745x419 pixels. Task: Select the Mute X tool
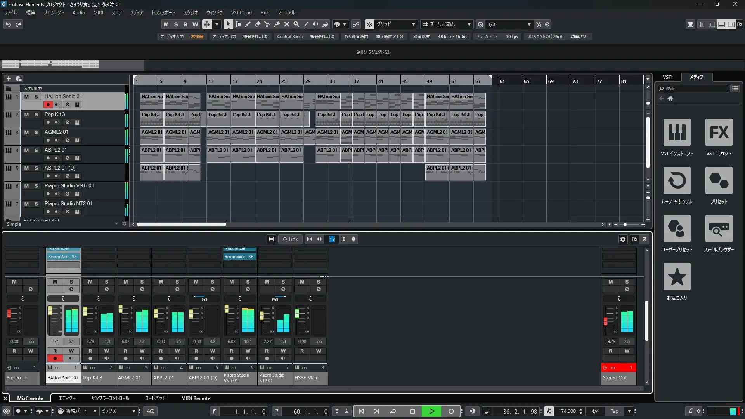pyautogui.click(x=286, y=24)
